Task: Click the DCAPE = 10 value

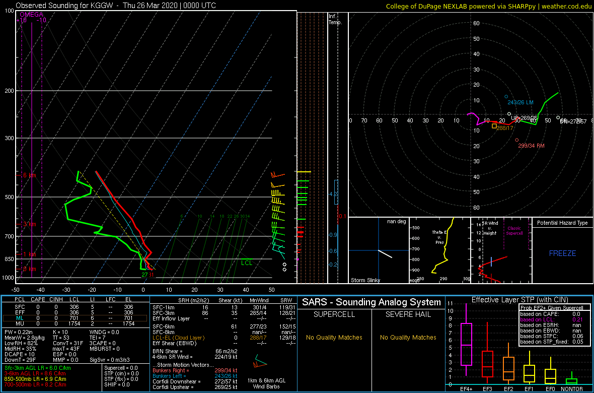Action: click(20, 354)
